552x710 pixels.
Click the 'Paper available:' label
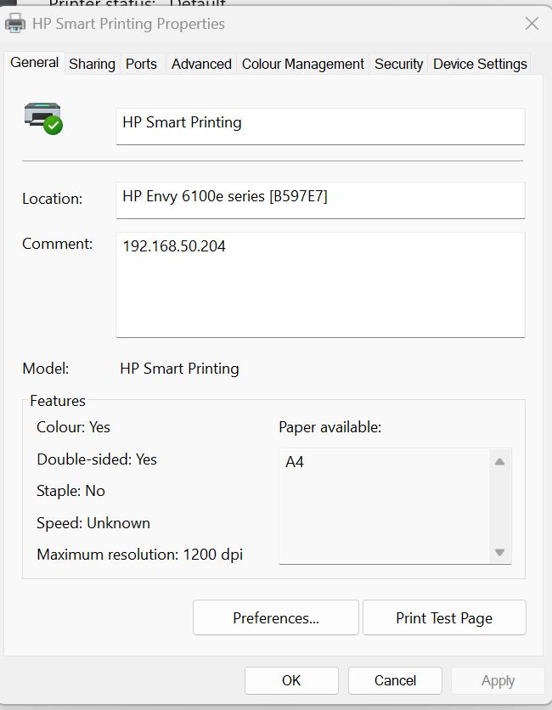(330, 427)
